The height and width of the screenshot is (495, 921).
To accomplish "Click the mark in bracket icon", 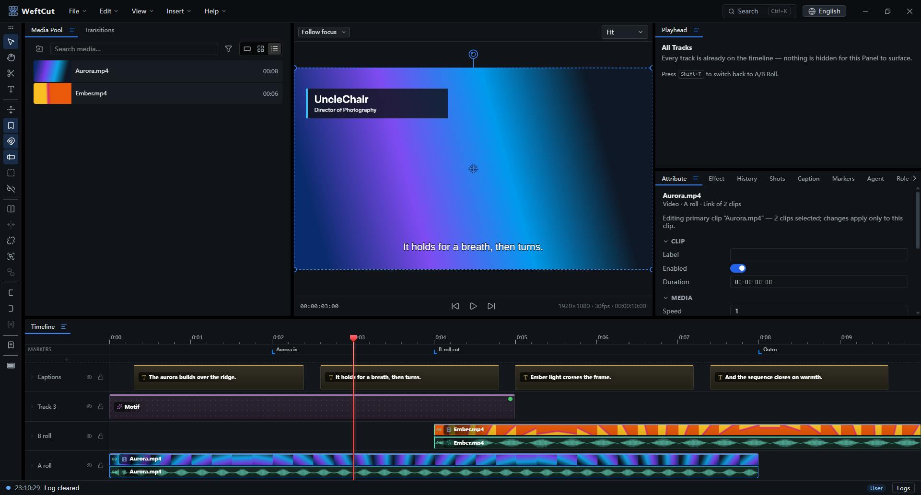I will (11, 293).
